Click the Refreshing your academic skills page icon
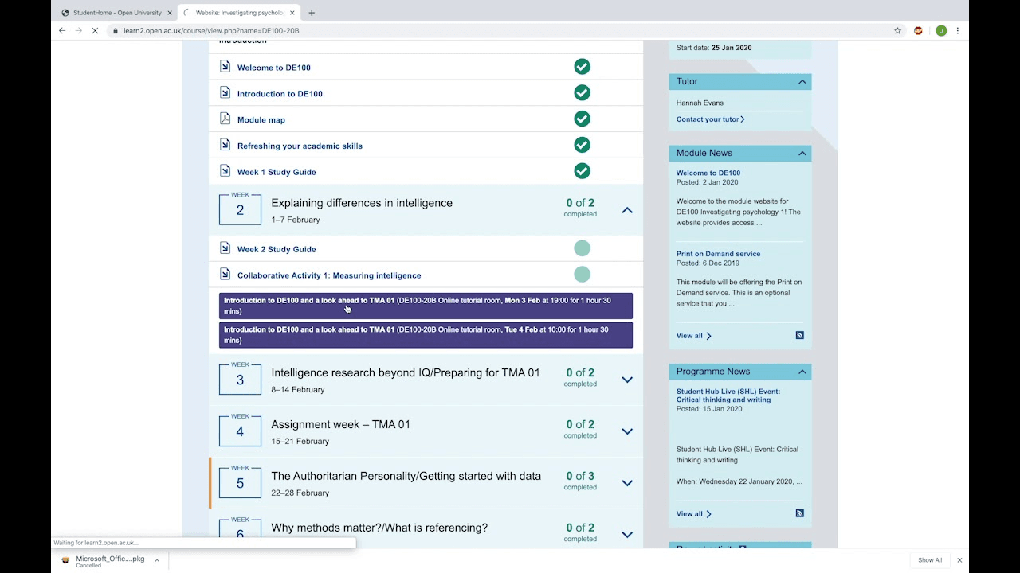The image size is (1020, 573). coord(225,145)
